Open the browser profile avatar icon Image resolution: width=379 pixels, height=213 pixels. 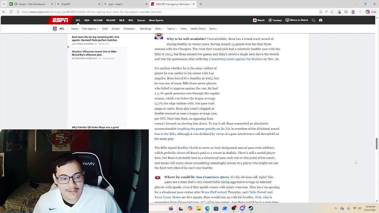[x=353, y=12]
